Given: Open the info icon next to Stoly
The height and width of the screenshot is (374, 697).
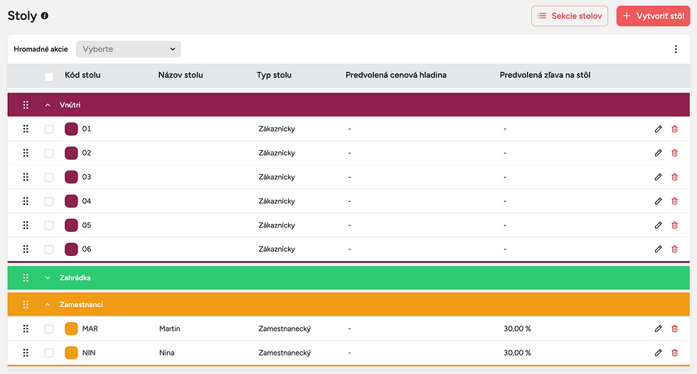Looking at the screenshot, I should coord(44,16).
